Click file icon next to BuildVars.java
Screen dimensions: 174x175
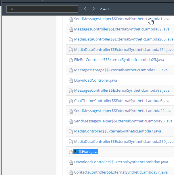71,152
